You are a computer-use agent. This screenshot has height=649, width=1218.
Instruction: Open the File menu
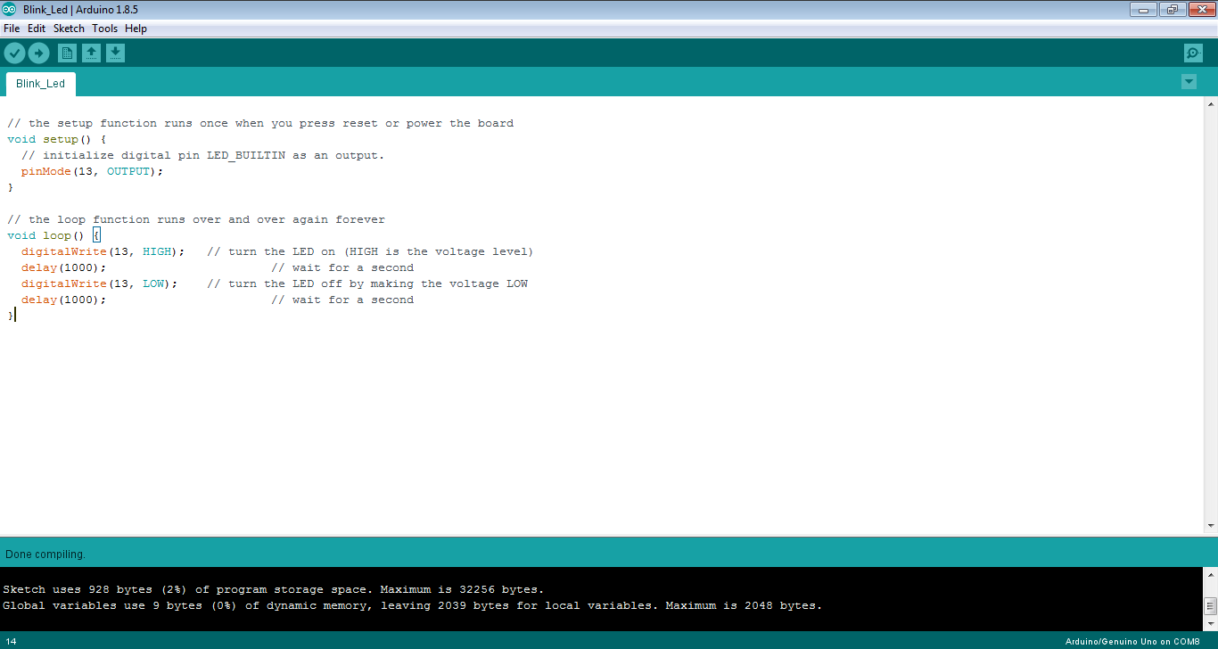point(12,28)
